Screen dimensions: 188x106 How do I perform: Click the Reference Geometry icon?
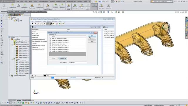[x=62, y=6]
